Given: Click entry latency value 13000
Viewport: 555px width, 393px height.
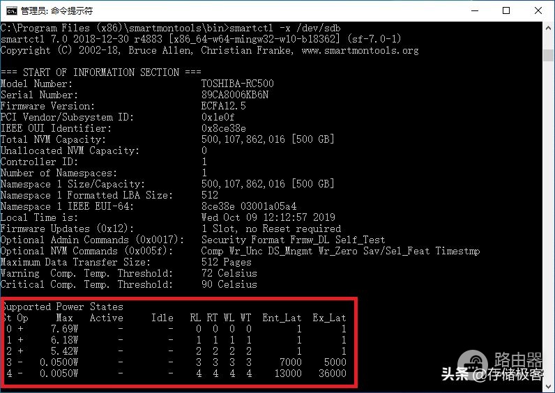Looking at the screenshot, I should (x=288, y=373).
